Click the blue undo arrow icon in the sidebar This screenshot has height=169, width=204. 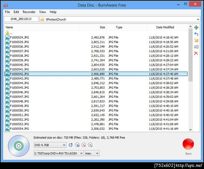point(196,34)
